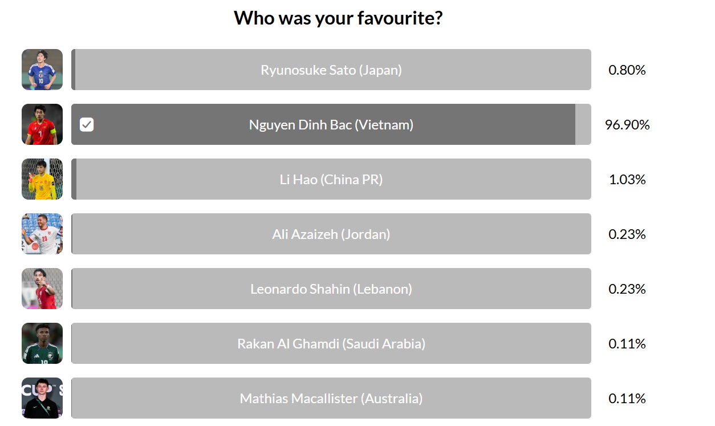
Task: Click the 96.90% result for Vietnam
Action: click(627, 124)
